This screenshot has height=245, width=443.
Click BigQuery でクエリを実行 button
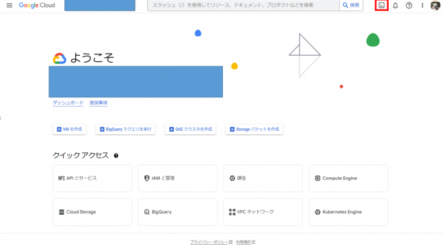point(126,130)
